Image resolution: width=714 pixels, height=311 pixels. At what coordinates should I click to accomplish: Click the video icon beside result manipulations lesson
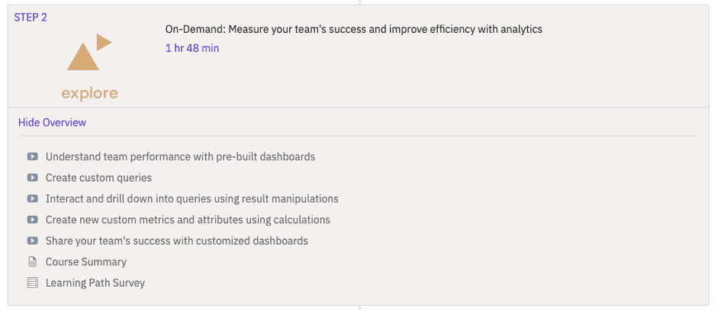(32, 199)
